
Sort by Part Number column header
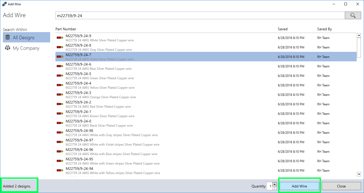66,29
